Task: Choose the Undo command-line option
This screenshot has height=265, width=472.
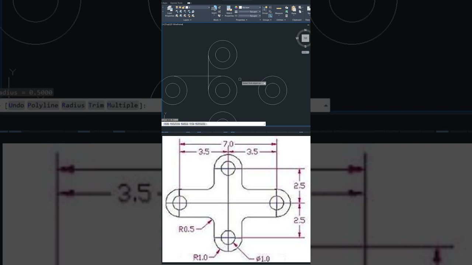Action: click(167, 124)
